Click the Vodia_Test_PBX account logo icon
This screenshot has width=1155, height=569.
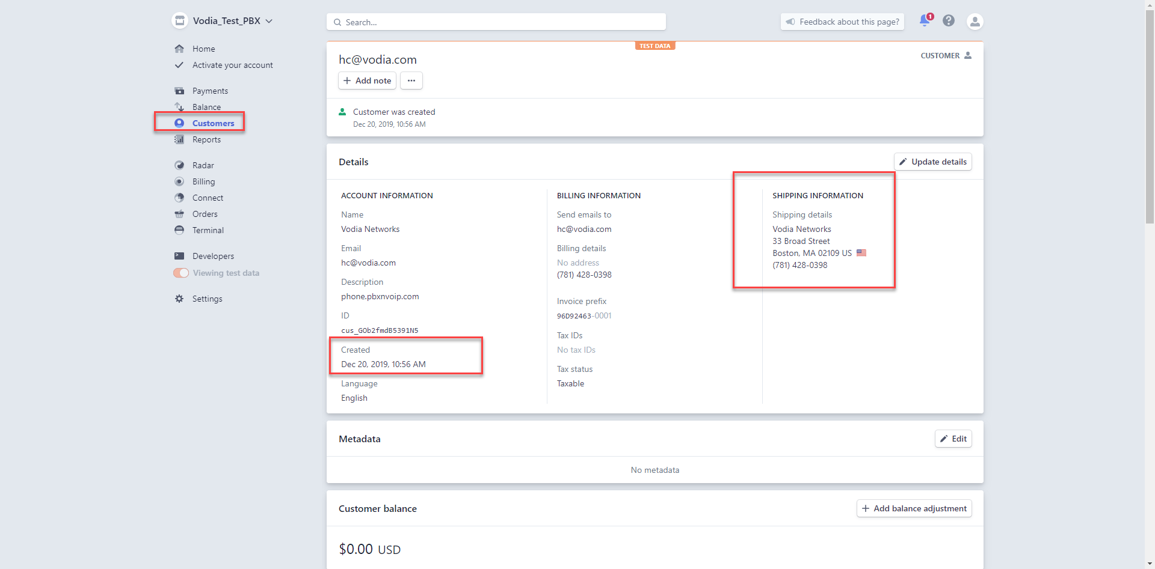tap(180, 20)
